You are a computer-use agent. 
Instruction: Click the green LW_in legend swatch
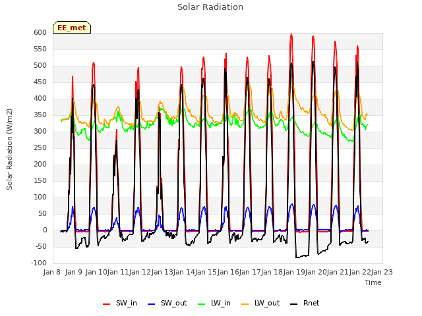click(x=202, y=304)
